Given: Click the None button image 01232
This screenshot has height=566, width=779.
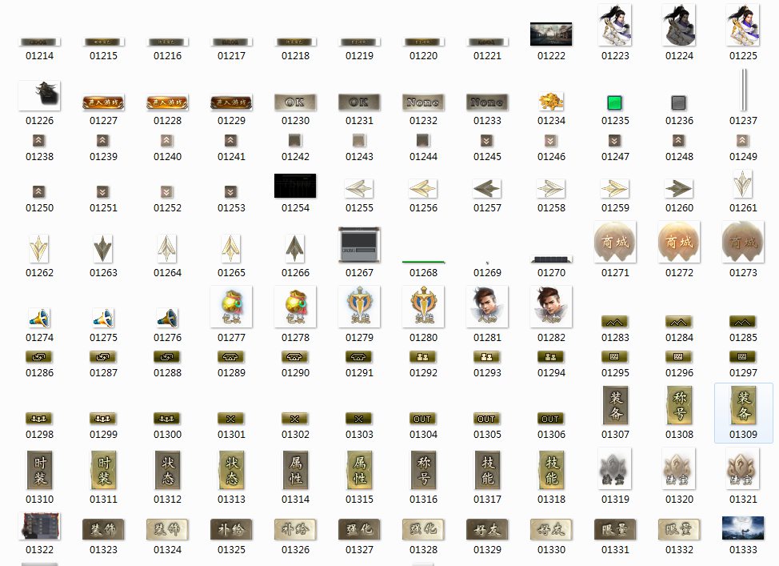Looking at the screenshot, I should [x=423, y=102].
